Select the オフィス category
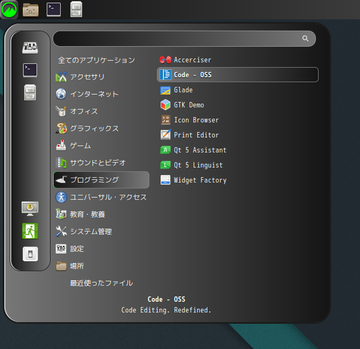The width and height of the screenshot is (360, 349). pos(101,111)
